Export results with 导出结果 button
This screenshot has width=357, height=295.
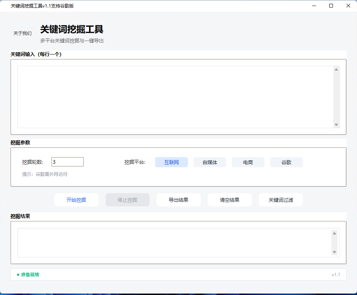[x=178, y=200]
